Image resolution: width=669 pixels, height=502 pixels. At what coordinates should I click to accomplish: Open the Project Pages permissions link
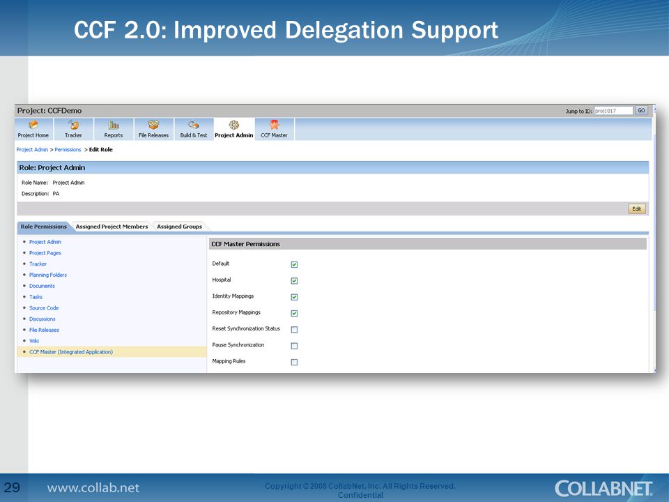click(45, 253)
